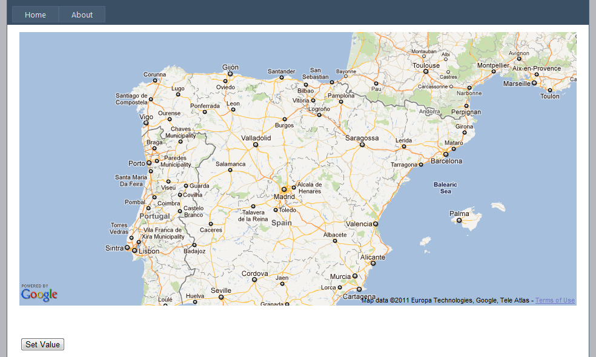Select the Saragossa city marker
This screenshot has height=357, width=596.
coord(362,145)
